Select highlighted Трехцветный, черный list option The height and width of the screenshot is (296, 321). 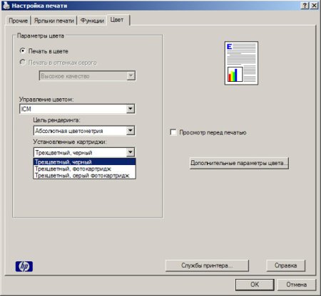[85, 162]
